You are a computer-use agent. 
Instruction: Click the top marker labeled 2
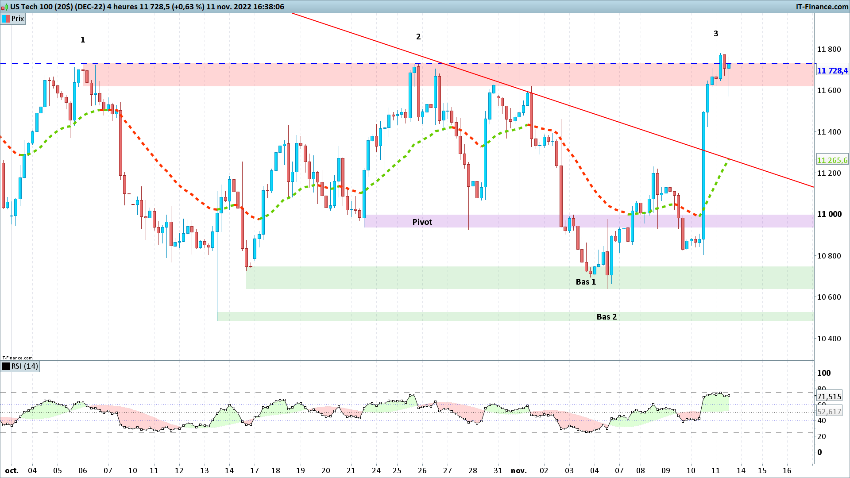pyautogui.click(x=418, y=37)
